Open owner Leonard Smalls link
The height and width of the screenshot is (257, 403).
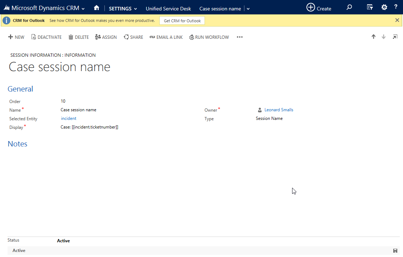[279, 110]
